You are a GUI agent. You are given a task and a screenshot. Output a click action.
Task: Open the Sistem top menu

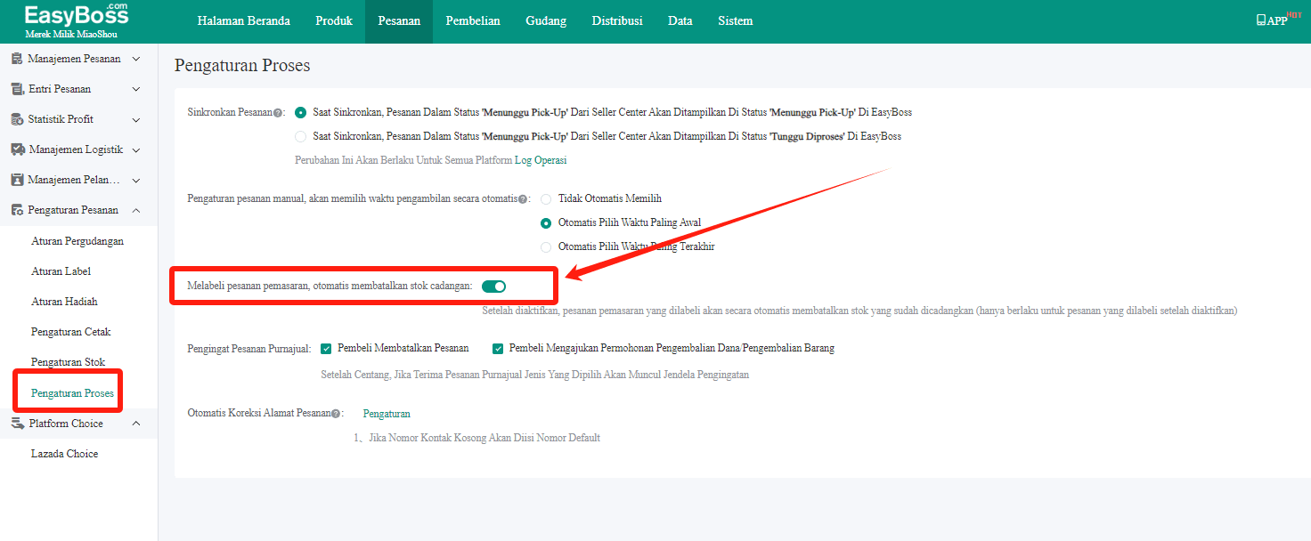735,21
